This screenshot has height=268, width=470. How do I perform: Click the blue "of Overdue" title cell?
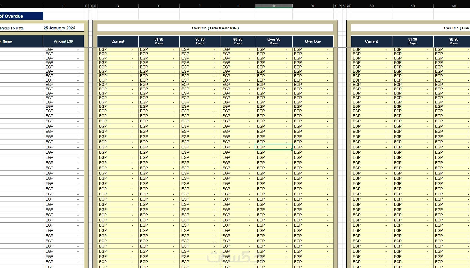coord(22,16)
